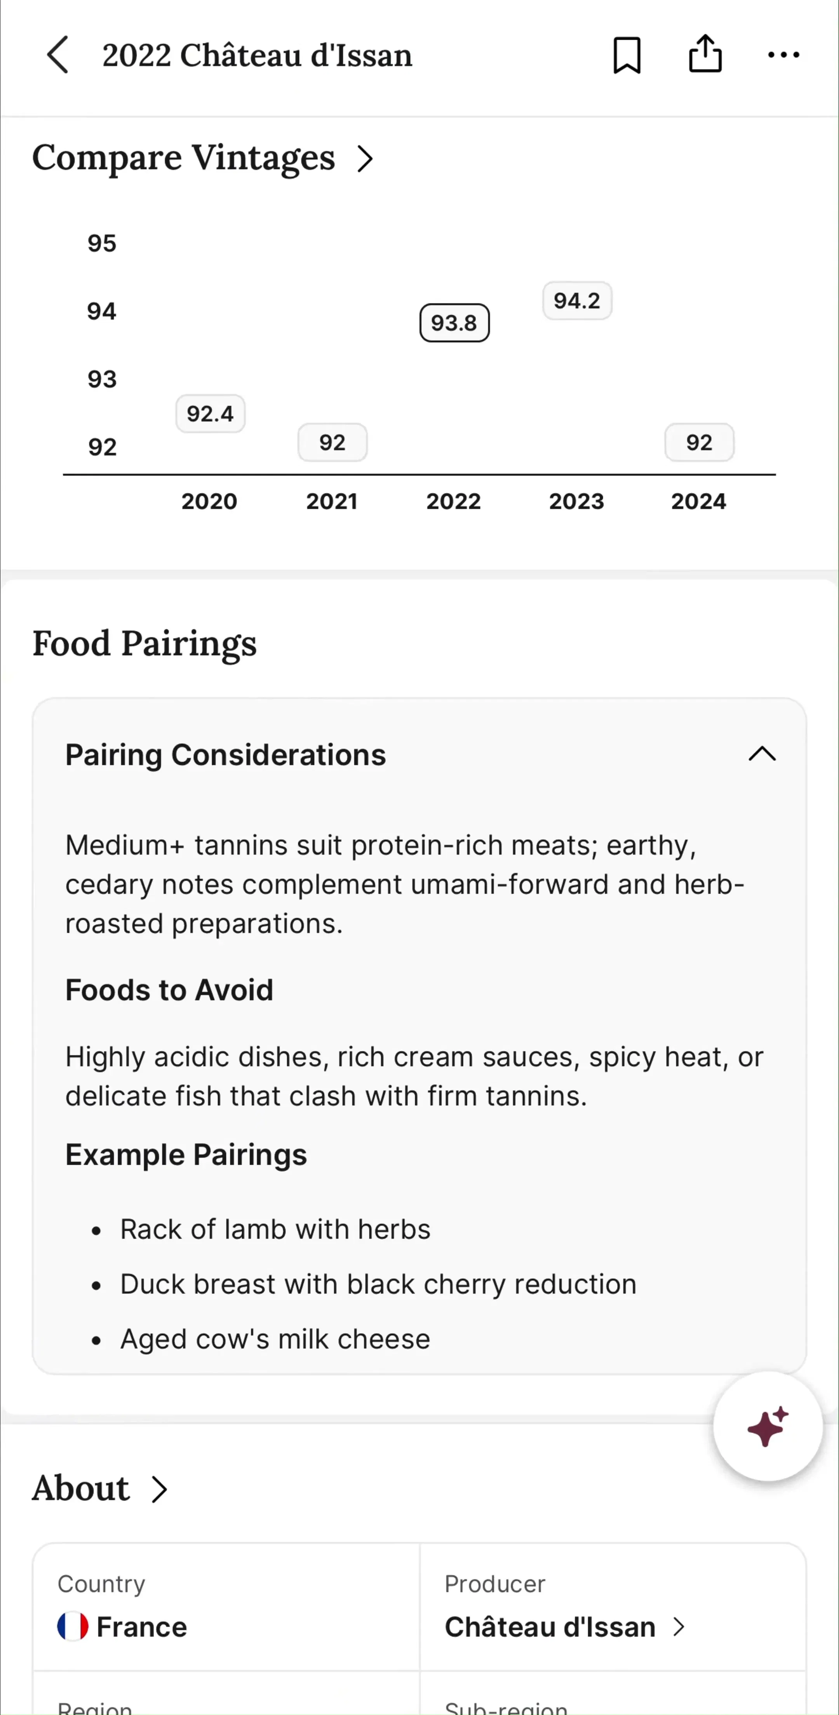Tap the France flag icon
The height and width of the screenshot is (1715, 839).
(73, 1626)
